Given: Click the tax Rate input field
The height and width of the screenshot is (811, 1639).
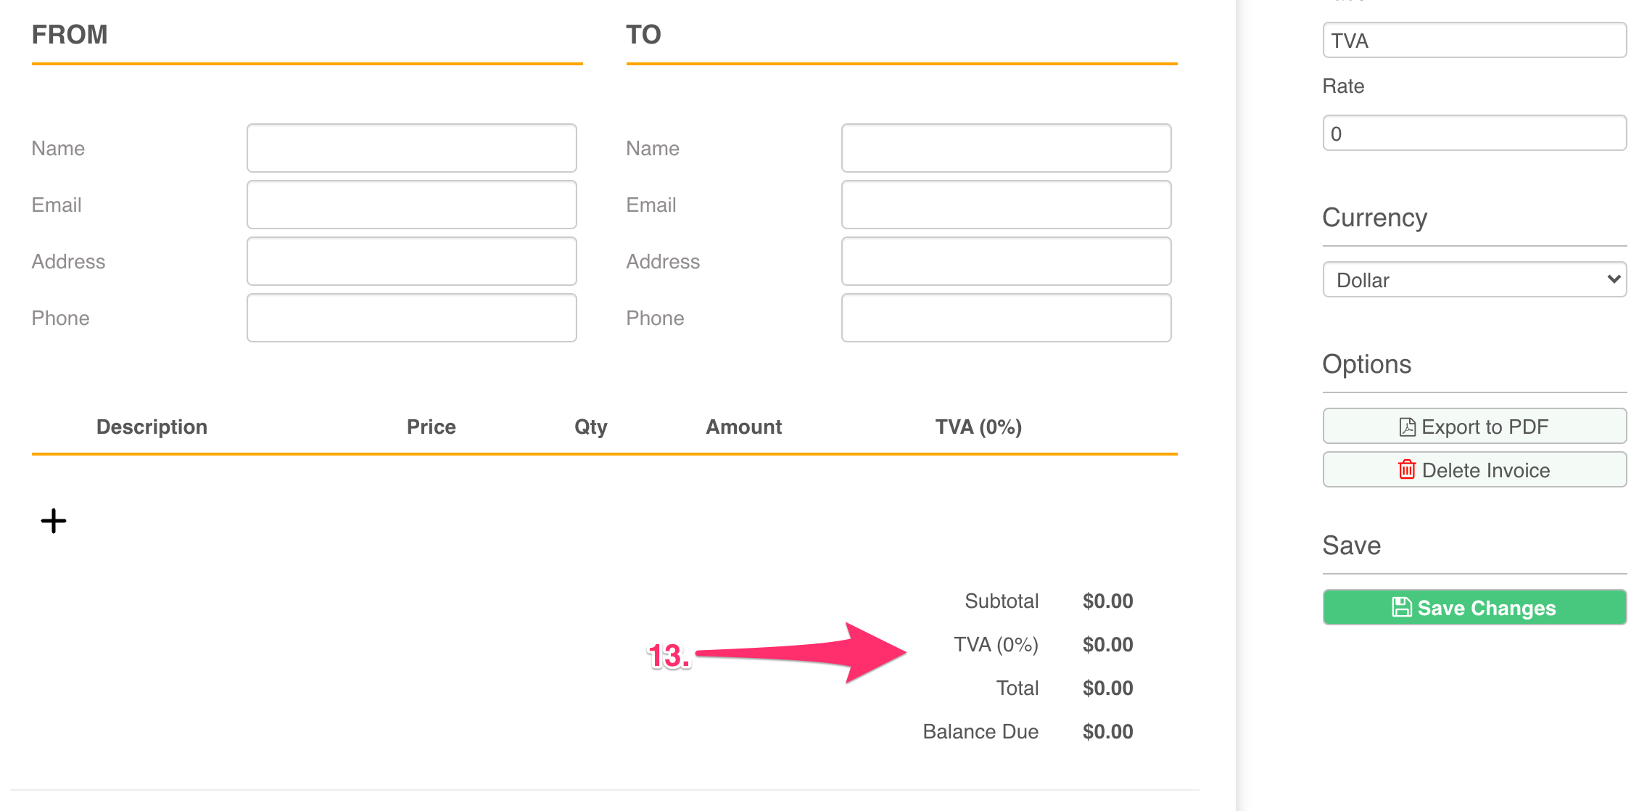Looking at the screenshot, I should tap(1474, 133).
